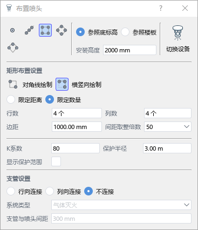Select the four-point diamond layout icon
The height and width of the screenshot is (230, 198).
62,30
